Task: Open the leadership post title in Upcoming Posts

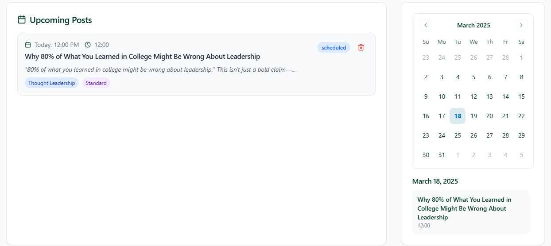Action: pos(142,57)
